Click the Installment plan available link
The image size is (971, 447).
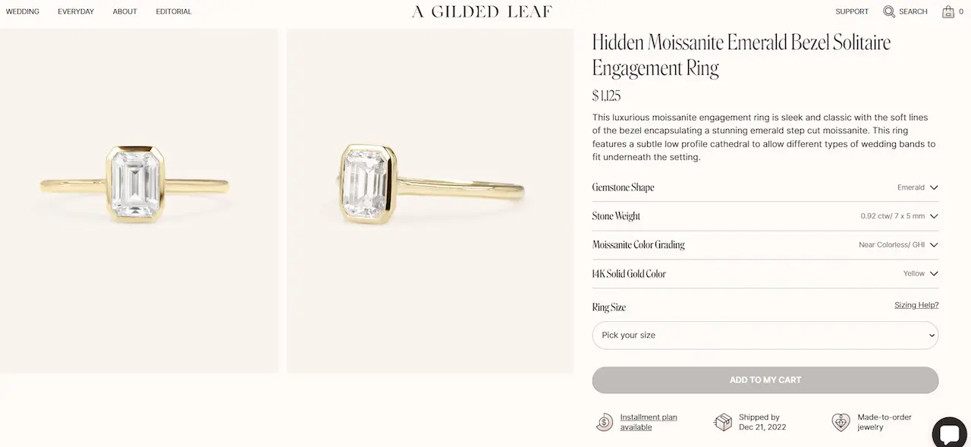pyautogui.click(x=649, y=421)
